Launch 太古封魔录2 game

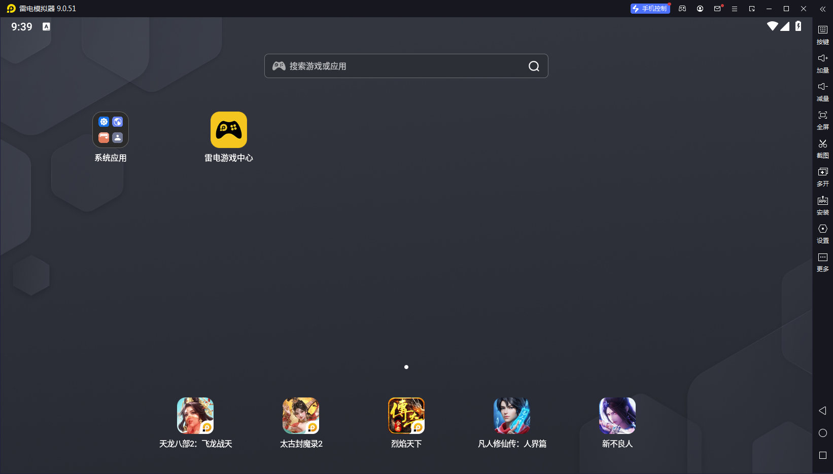pos(301,416)
